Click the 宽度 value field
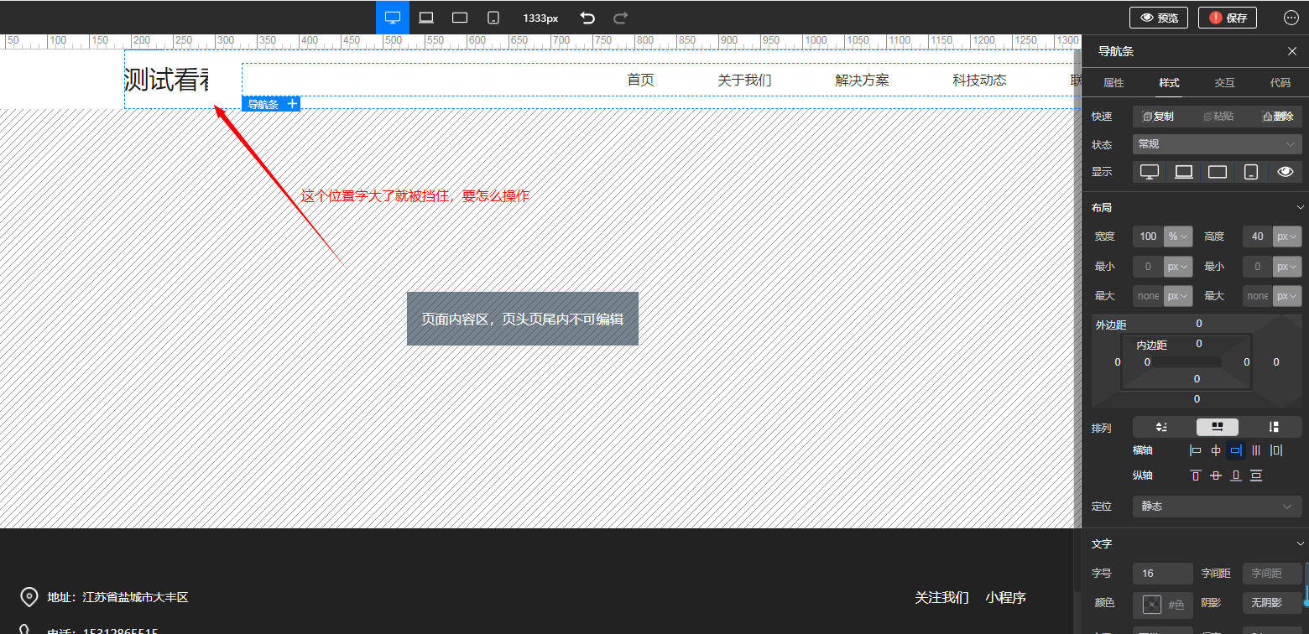 pyautogui.click(x=1148, y=236)
